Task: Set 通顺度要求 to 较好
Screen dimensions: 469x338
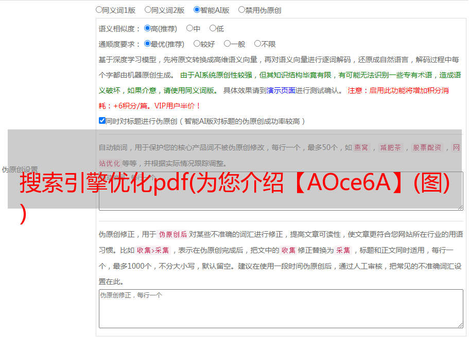Action: point(197,44)
